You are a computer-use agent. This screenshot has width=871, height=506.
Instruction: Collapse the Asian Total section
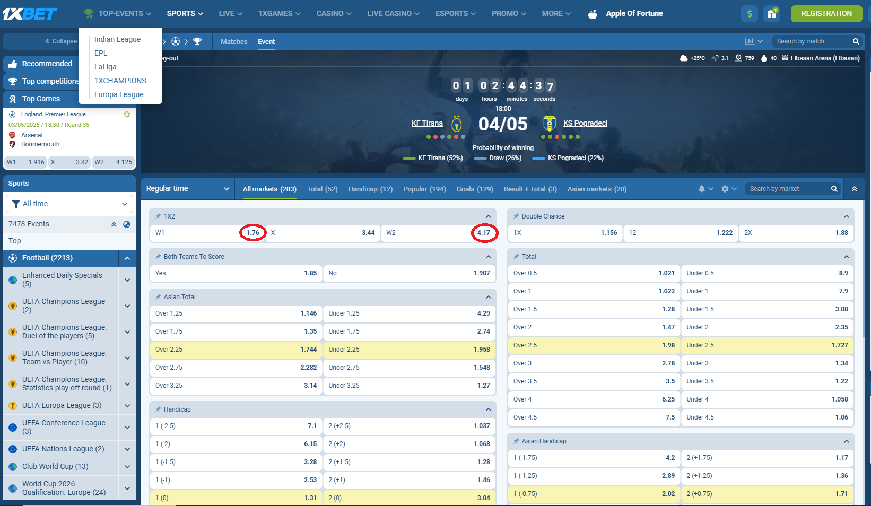pos(488,297)
